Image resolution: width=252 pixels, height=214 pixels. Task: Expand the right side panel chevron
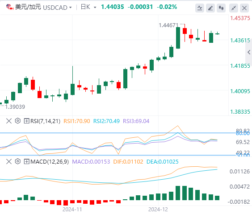pos(249,52)
